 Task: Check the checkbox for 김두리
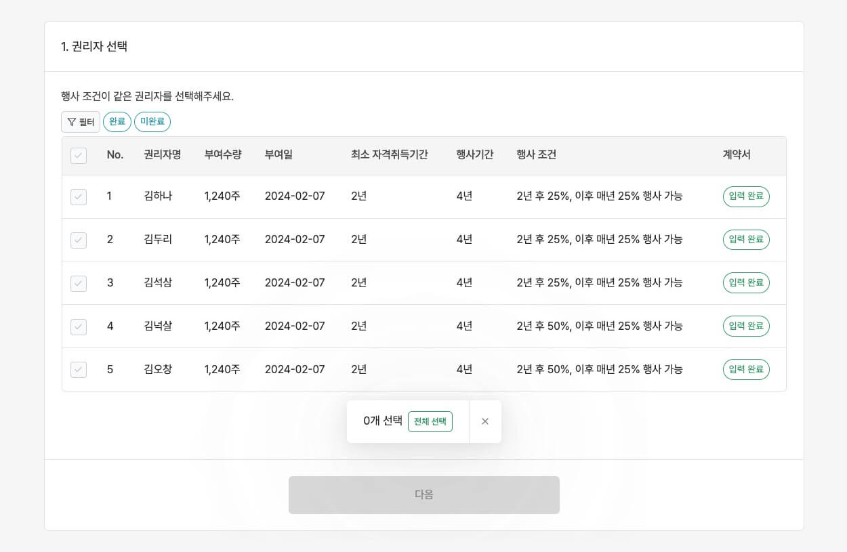[x=79, y=240]
